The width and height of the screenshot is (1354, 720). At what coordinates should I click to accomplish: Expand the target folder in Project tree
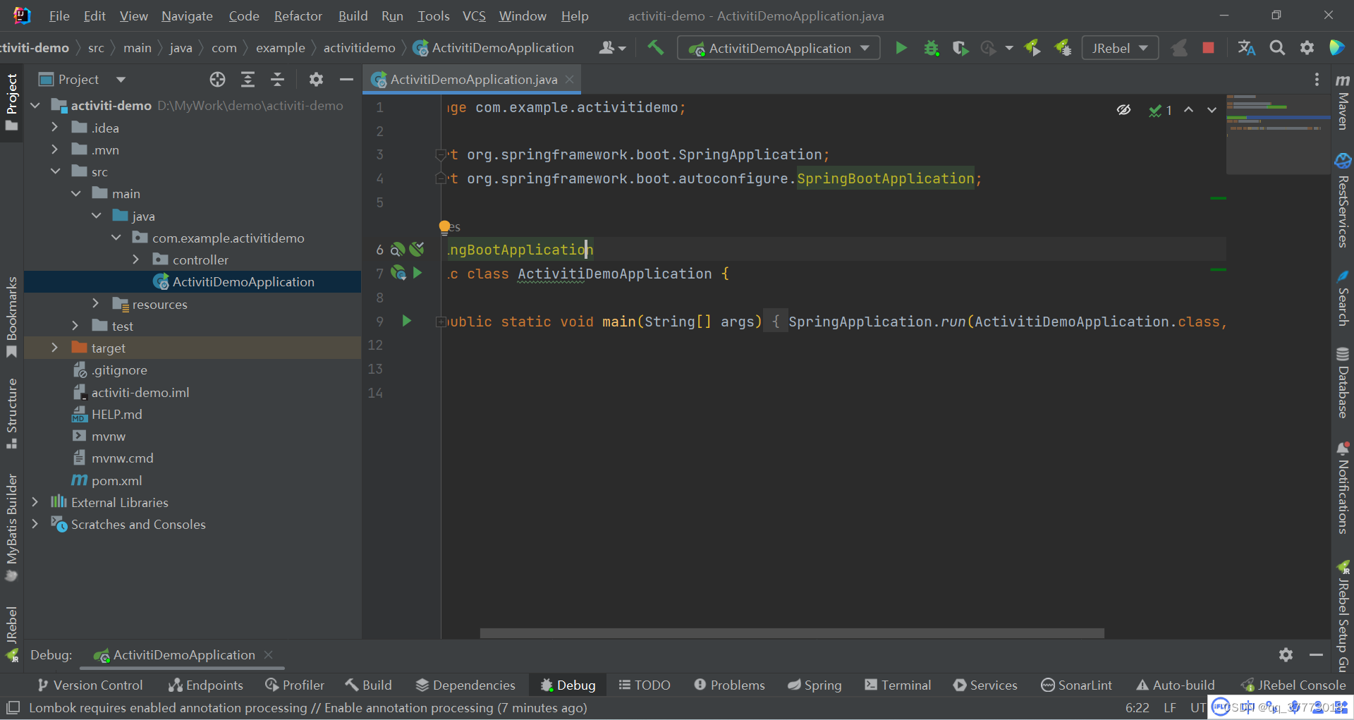point(54,347)
